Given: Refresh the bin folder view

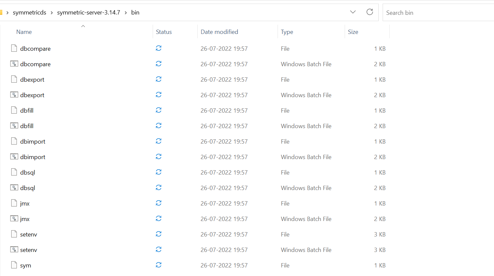Looking at the screenshot, I should 370,12.
